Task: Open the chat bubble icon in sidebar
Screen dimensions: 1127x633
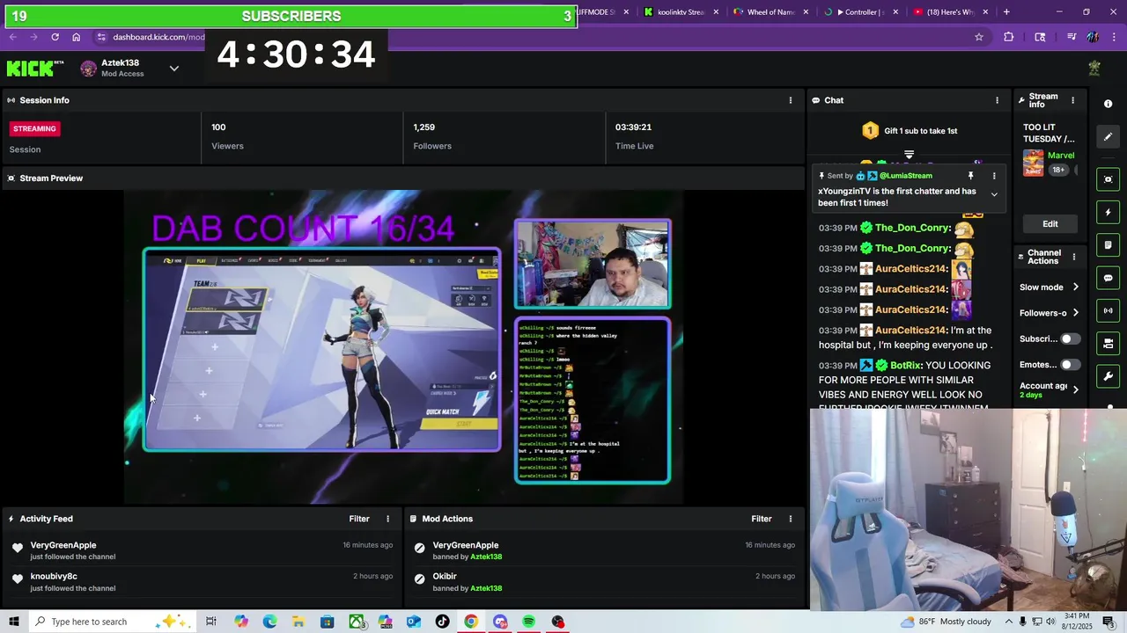Action: (x=1108, y=278)
